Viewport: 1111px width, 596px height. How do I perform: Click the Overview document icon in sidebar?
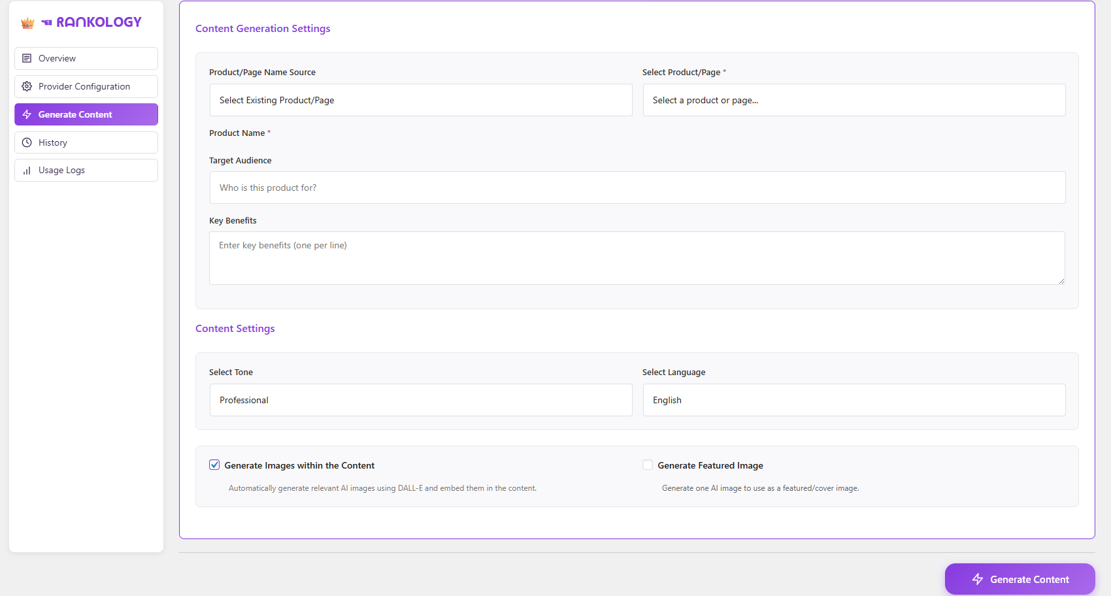(x=27, y=58)
